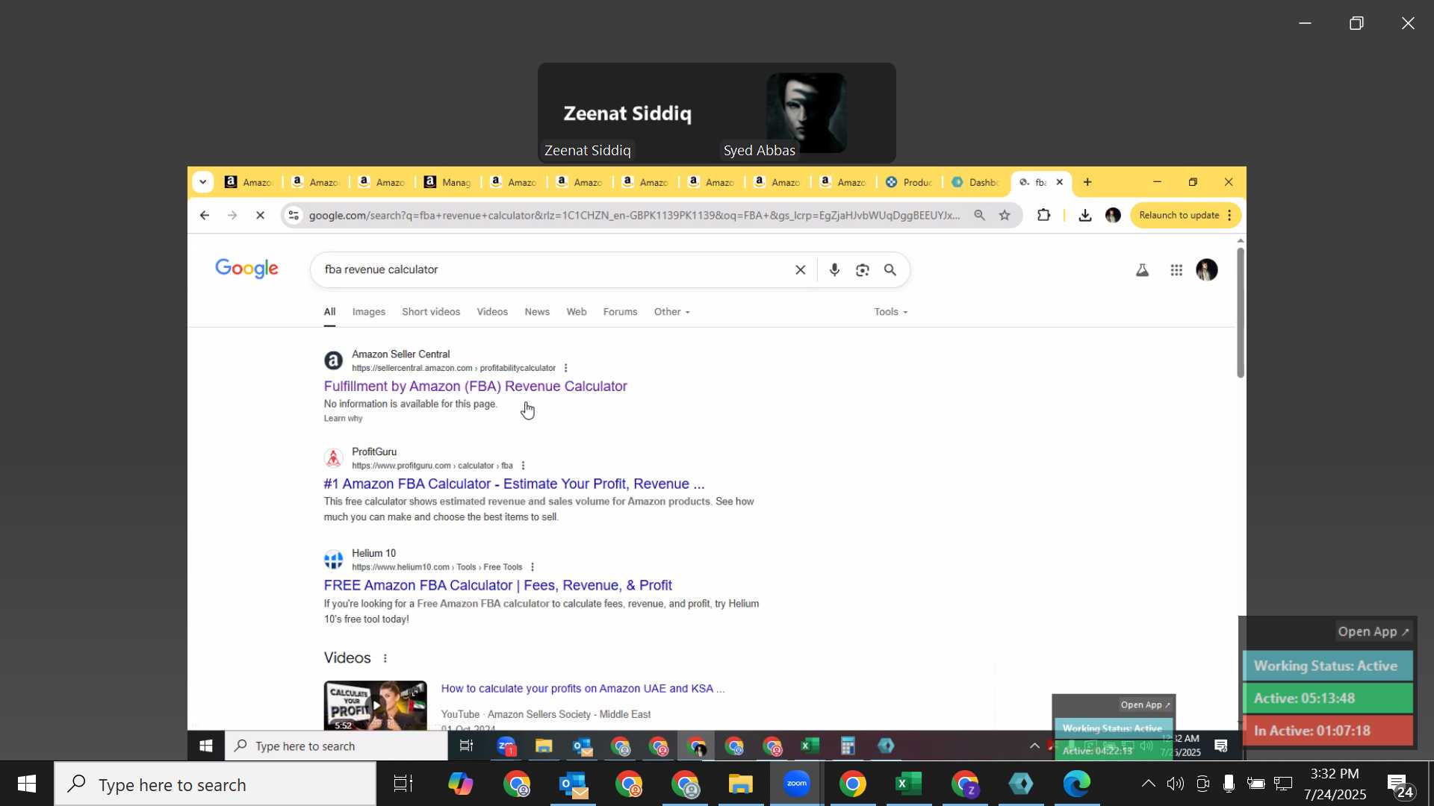Select the Images search tab

[x=369, y=312]
